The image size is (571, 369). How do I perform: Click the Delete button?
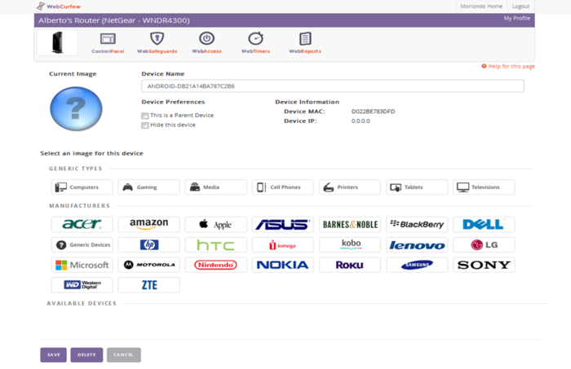[x=86, y=355]
